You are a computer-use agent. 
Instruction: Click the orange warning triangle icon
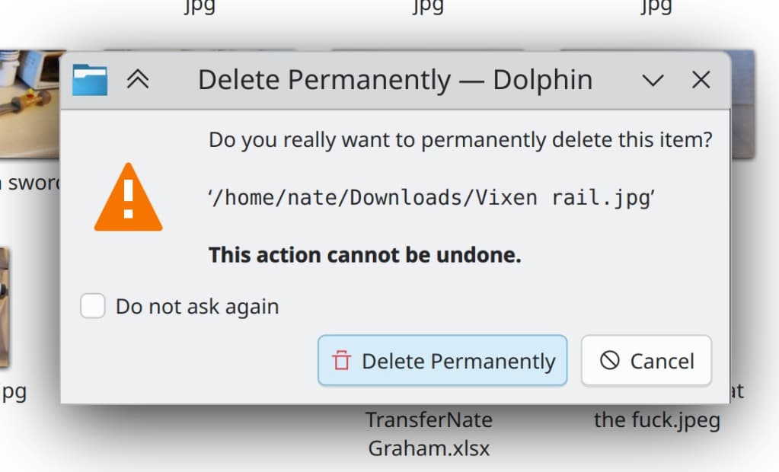click(x=128, y=197)
